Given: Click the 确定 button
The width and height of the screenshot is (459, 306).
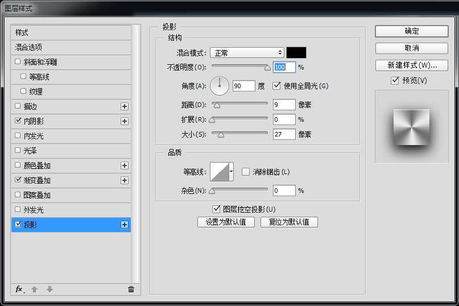Looking at the screenshot, I should pos(412,31).
